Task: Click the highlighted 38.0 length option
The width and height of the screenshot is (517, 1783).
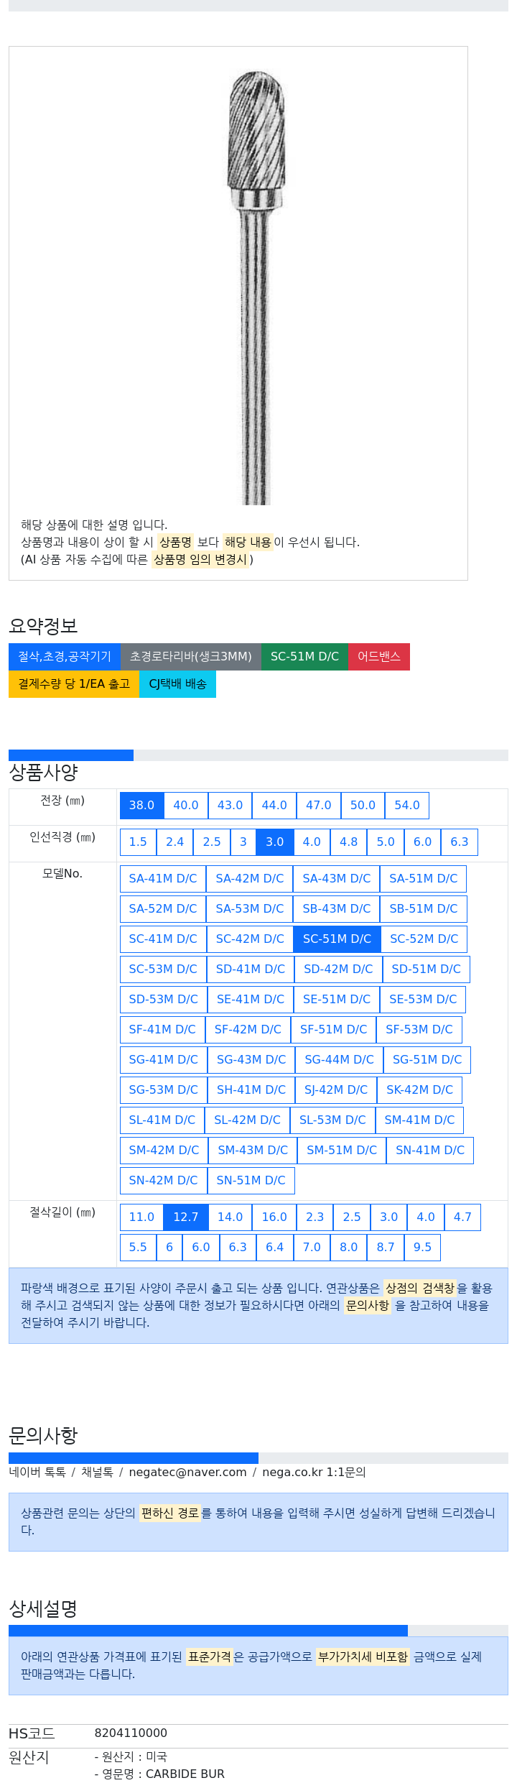Action: pos(141,805)
